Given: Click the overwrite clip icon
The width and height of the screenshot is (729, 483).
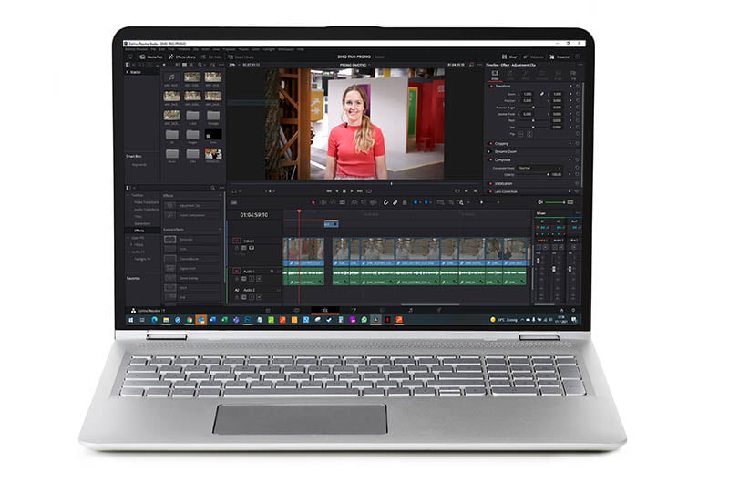Looking at the screenshot, I should (x=364, y=202).
